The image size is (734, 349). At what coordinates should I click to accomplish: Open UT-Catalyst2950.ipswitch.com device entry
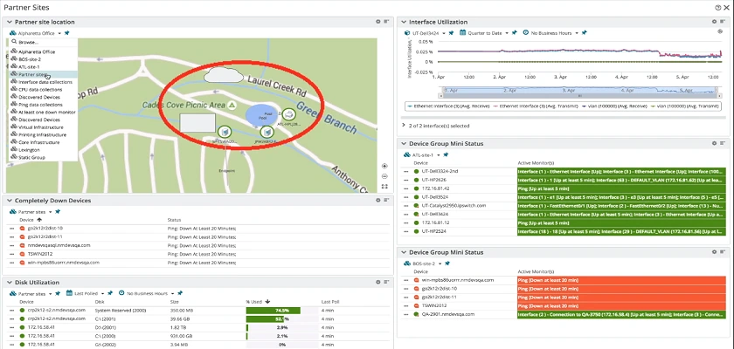tap(454, 205)
